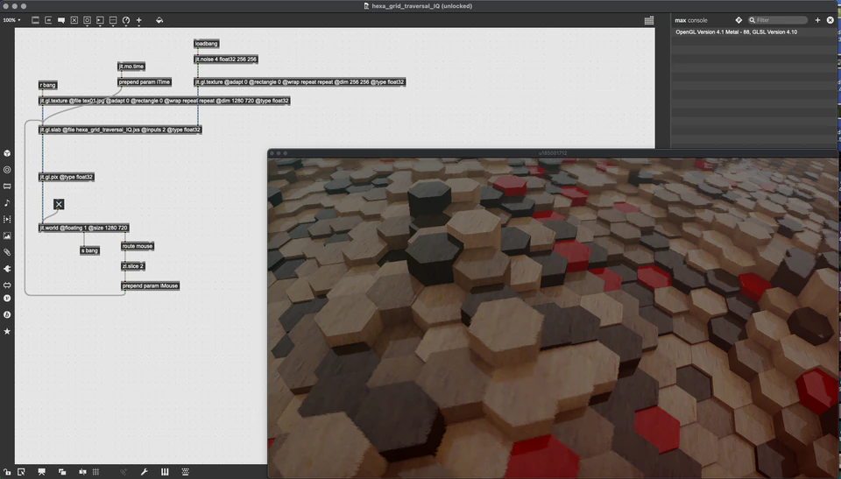Open the add object plus toolbar menu
The height and width of the screenshot is (479, 841).
click(x=139, y=20)
